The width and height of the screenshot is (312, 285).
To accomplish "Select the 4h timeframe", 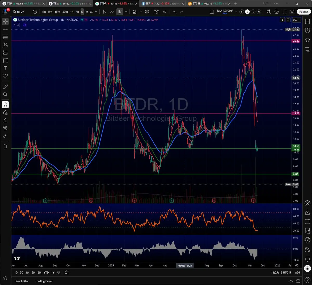I will click(x=77, y=12).
